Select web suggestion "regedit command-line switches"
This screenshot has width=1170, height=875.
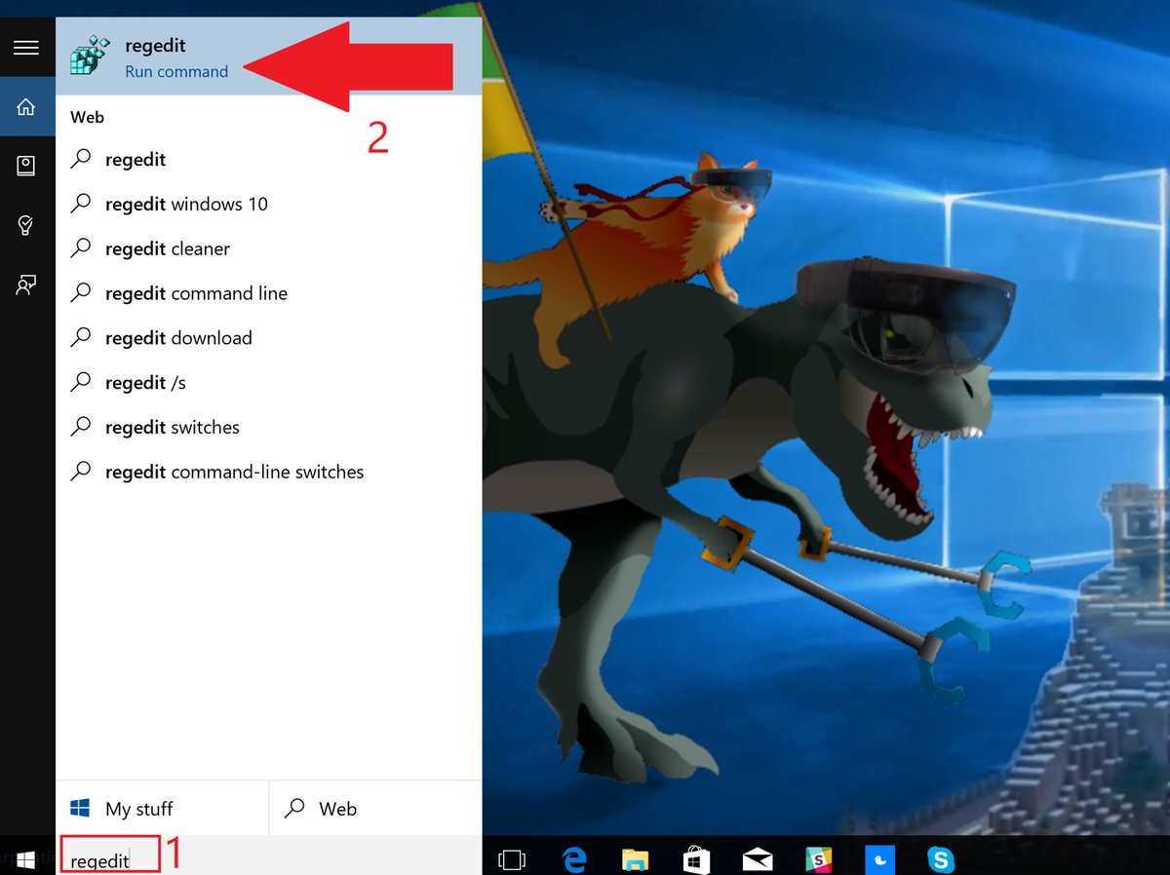click(269, 472)
